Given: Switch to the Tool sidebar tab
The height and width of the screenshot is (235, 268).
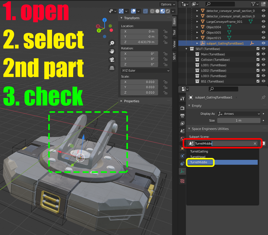Looking at the screenshot, I should click(174, 33).
